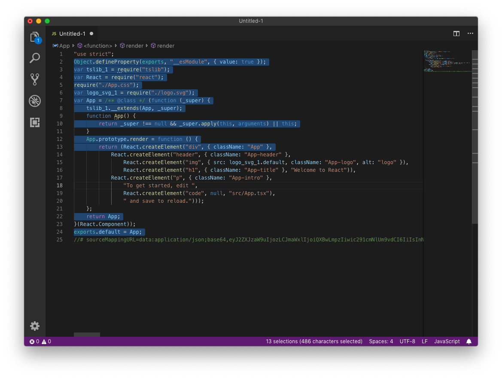The height and width of the screenshot is (378, 502).
Task: Change indentation via Spaces: 4
Action: (381, 341)
